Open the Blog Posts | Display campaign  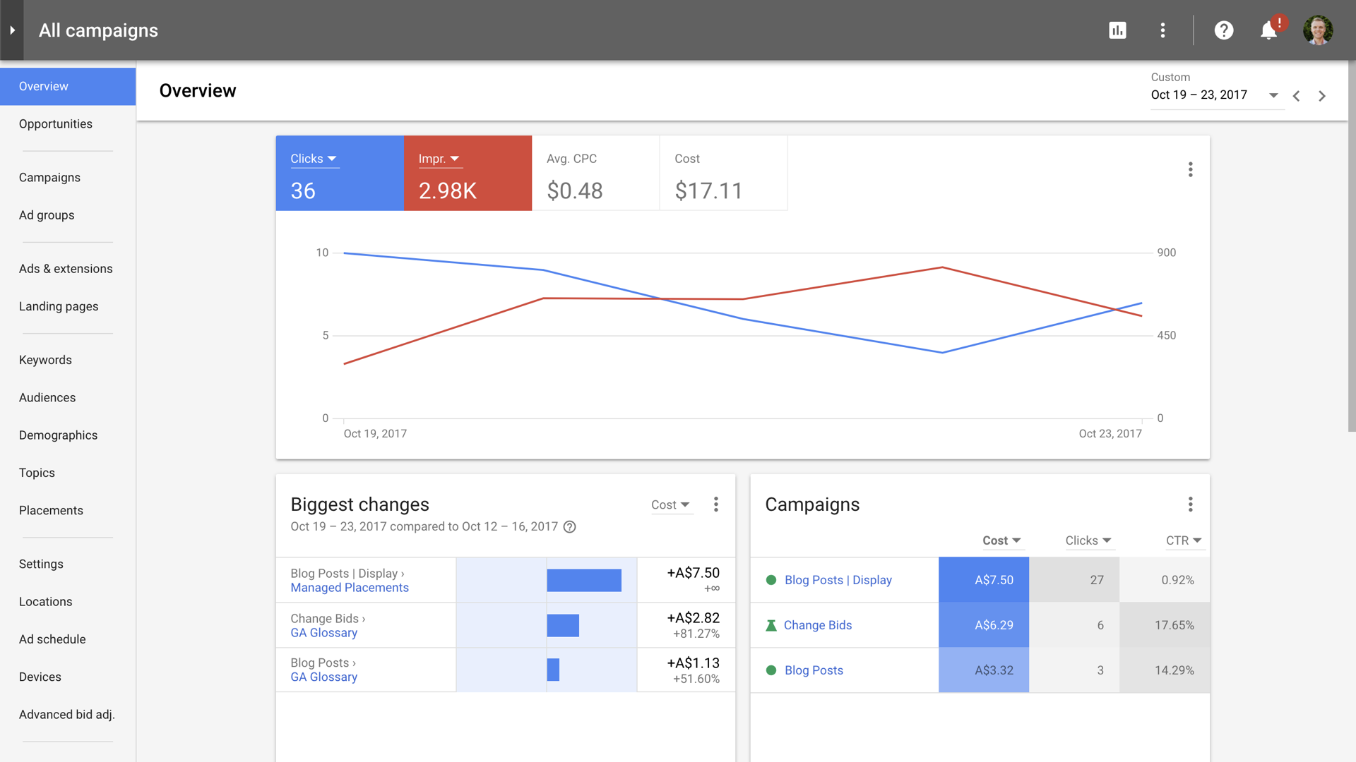(838, 579)
